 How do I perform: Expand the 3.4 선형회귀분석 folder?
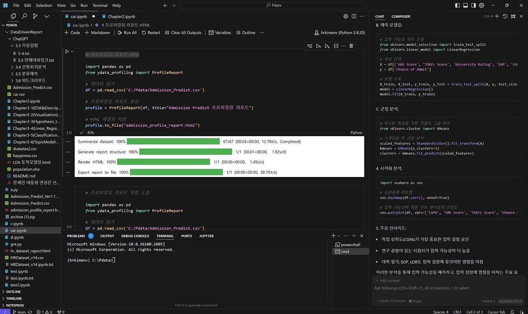pos(31,66)
